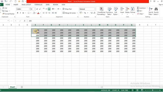The image size is (163, 92).
Task: Open the fill color dropdown arrow
Action: [36, 13]
